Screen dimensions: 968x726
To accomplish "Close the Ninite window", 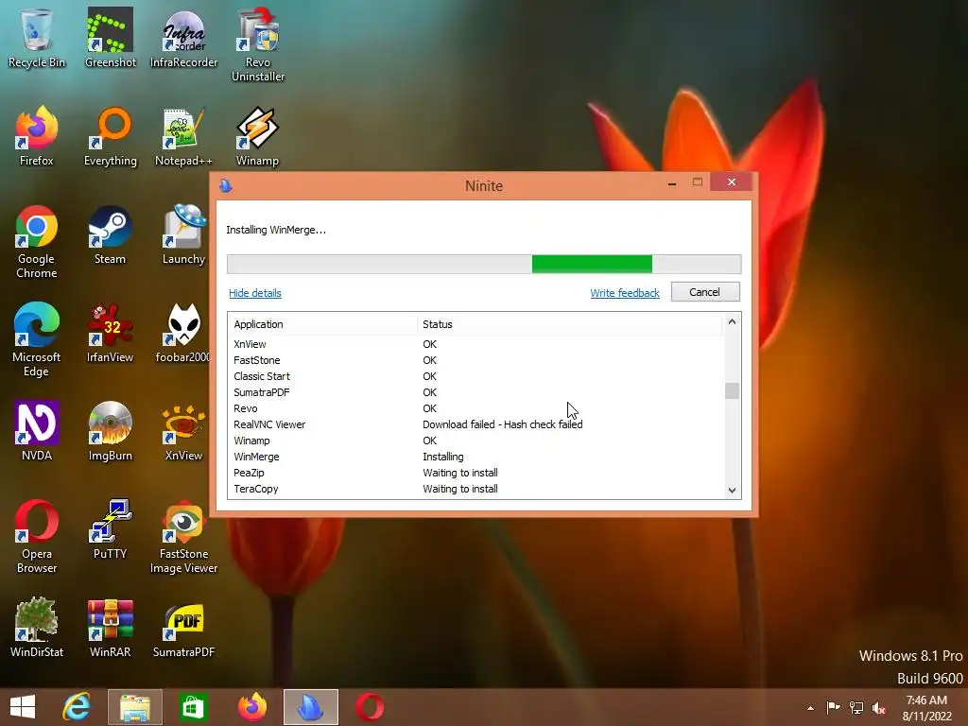I will pos(732,182).
